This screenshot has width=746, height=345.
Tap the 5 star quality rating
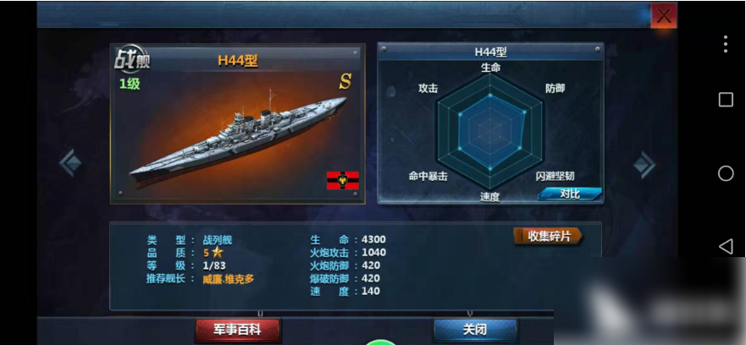click(x=213, y=252)
